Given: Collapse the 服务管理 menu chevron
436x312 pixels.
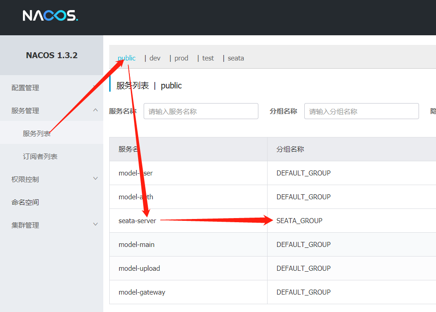Looking at the screenshot, I should pos(95,110).
